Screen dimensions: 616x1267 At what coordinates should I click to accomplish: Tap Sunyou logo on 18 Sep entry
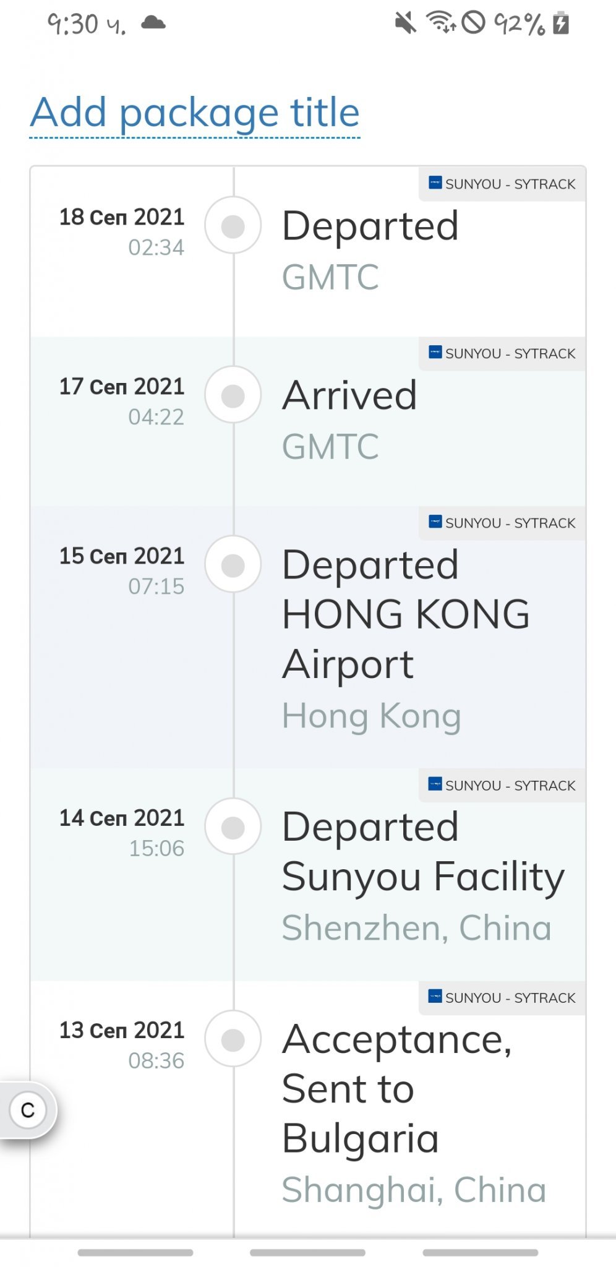(x=435, y=183)
